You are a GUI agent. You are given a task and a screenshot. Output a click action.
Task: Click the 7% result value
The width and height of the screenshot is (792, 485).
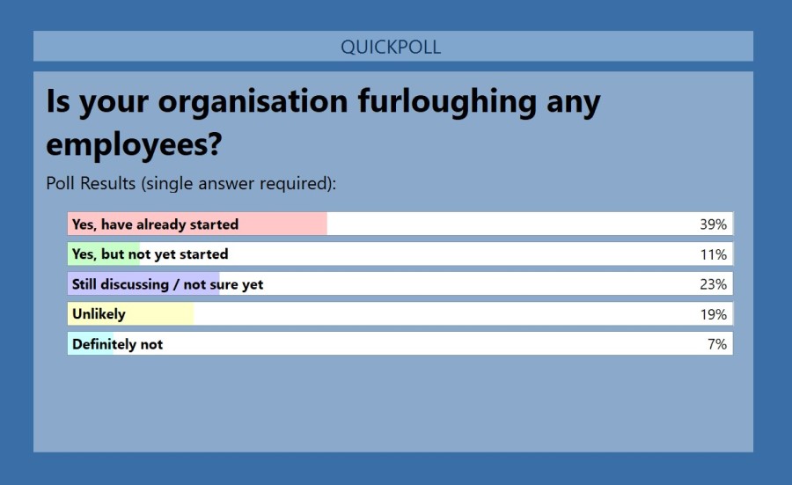[x=717, y=344]
